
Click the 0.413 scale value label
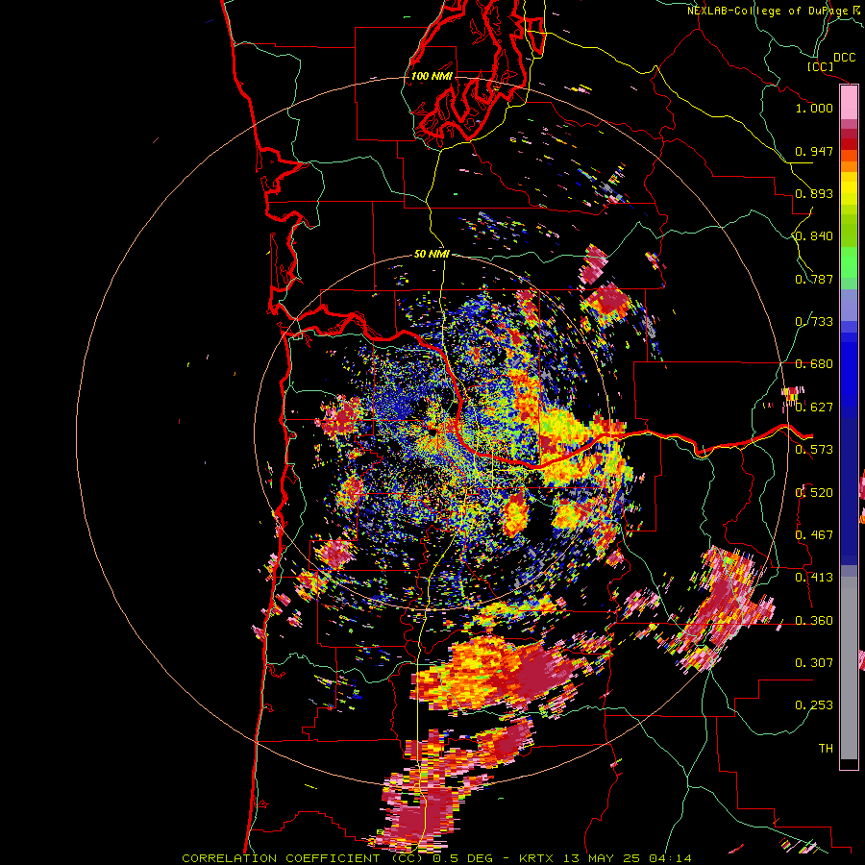[x=814, y=578]
